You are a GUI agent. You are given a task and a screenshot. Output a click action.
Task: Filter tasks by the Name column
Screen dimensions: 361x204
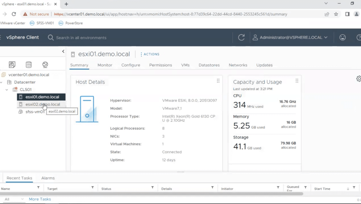[39, 187]
